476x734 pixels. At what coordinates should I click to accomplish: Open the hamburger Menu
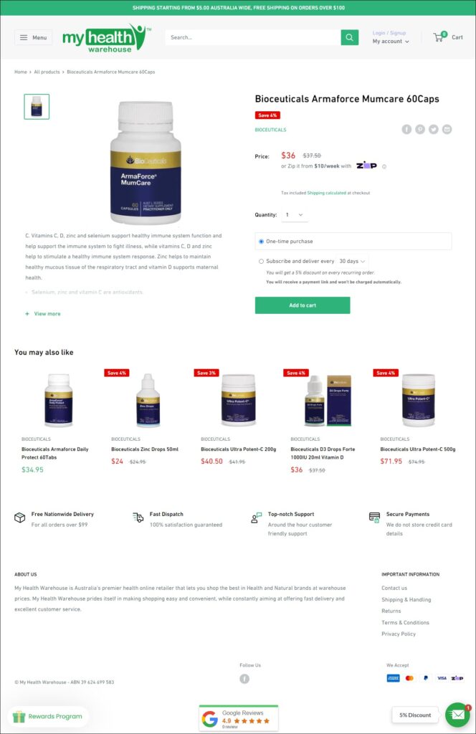point(33,37)
